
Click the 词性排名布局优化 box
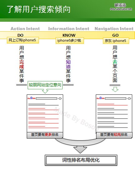(x=81, y=160)
